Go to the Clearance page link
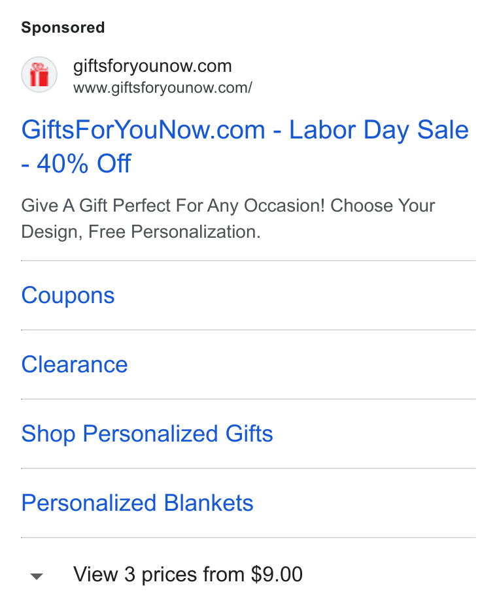The image size is (497, 614). (x=75, y=364)
